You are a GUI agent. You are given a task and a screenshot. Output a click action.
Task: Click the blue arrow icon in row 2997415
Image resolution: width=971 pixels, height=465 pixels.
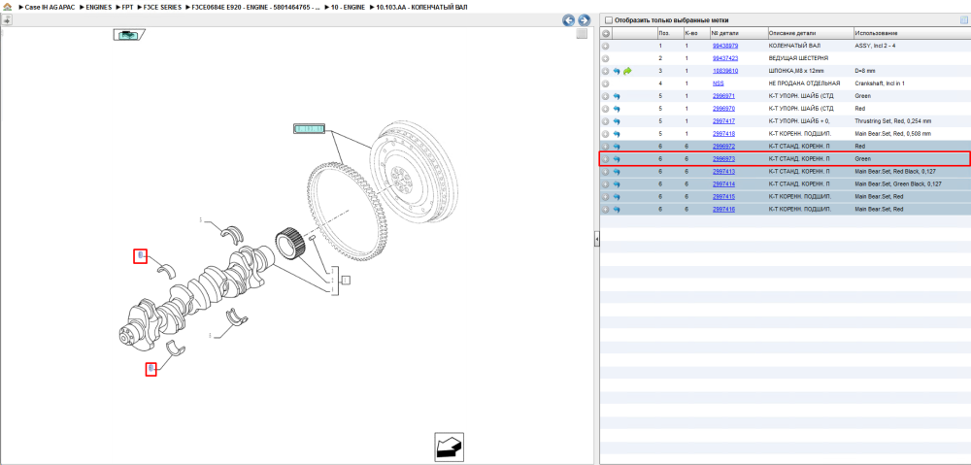pos(617,197)
